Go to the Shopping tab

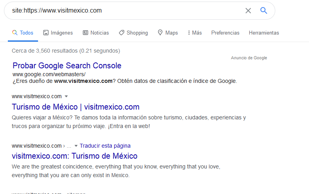coord(133,33)
